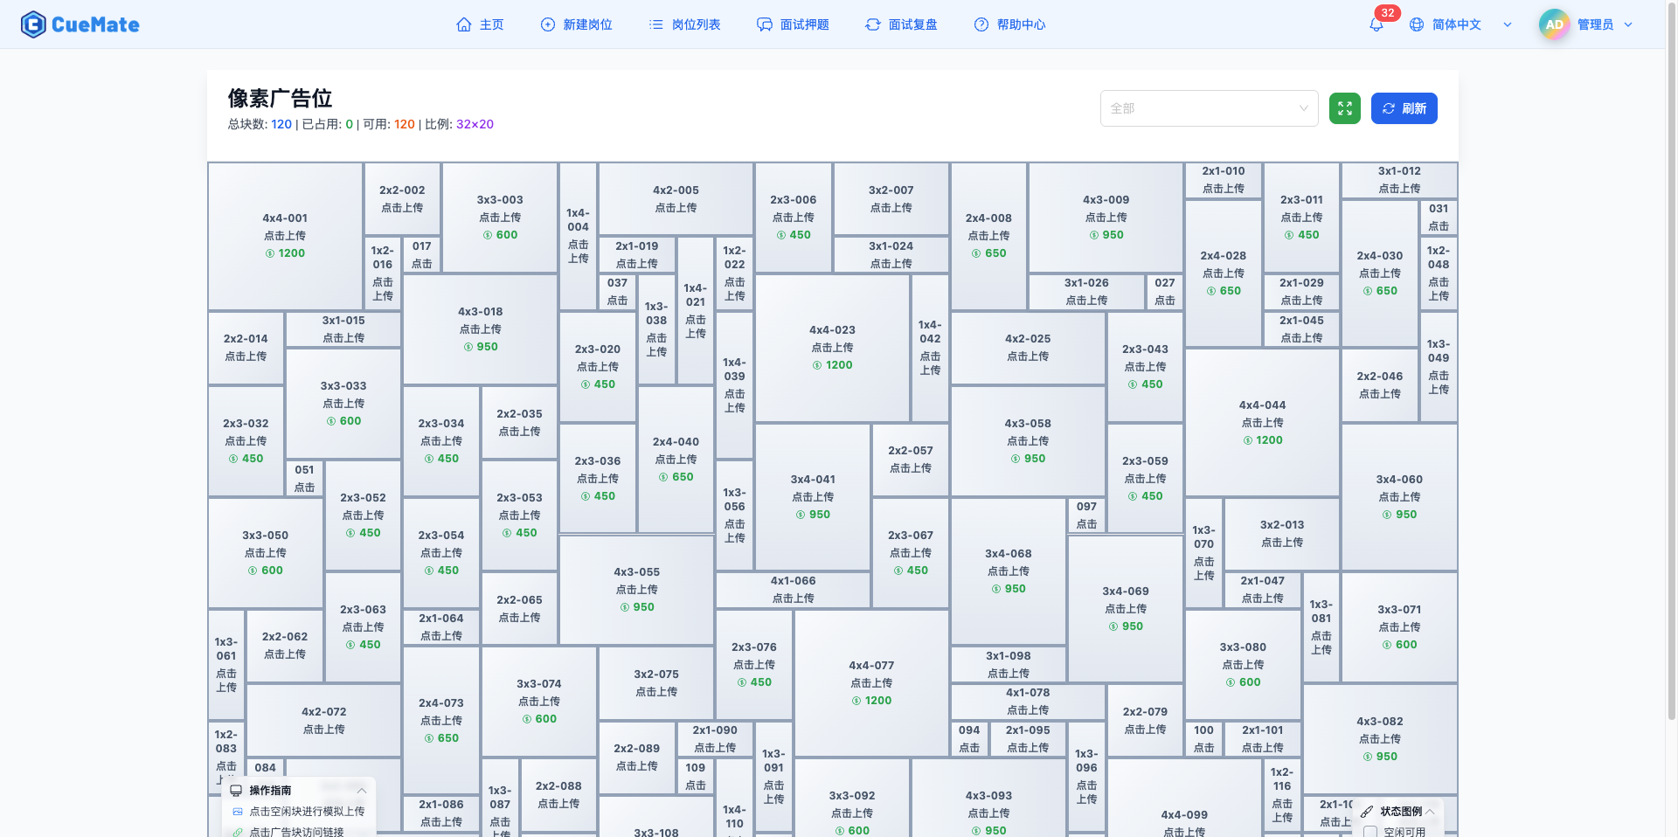Expand the 简体中文 language chevron

[1508, 24]
